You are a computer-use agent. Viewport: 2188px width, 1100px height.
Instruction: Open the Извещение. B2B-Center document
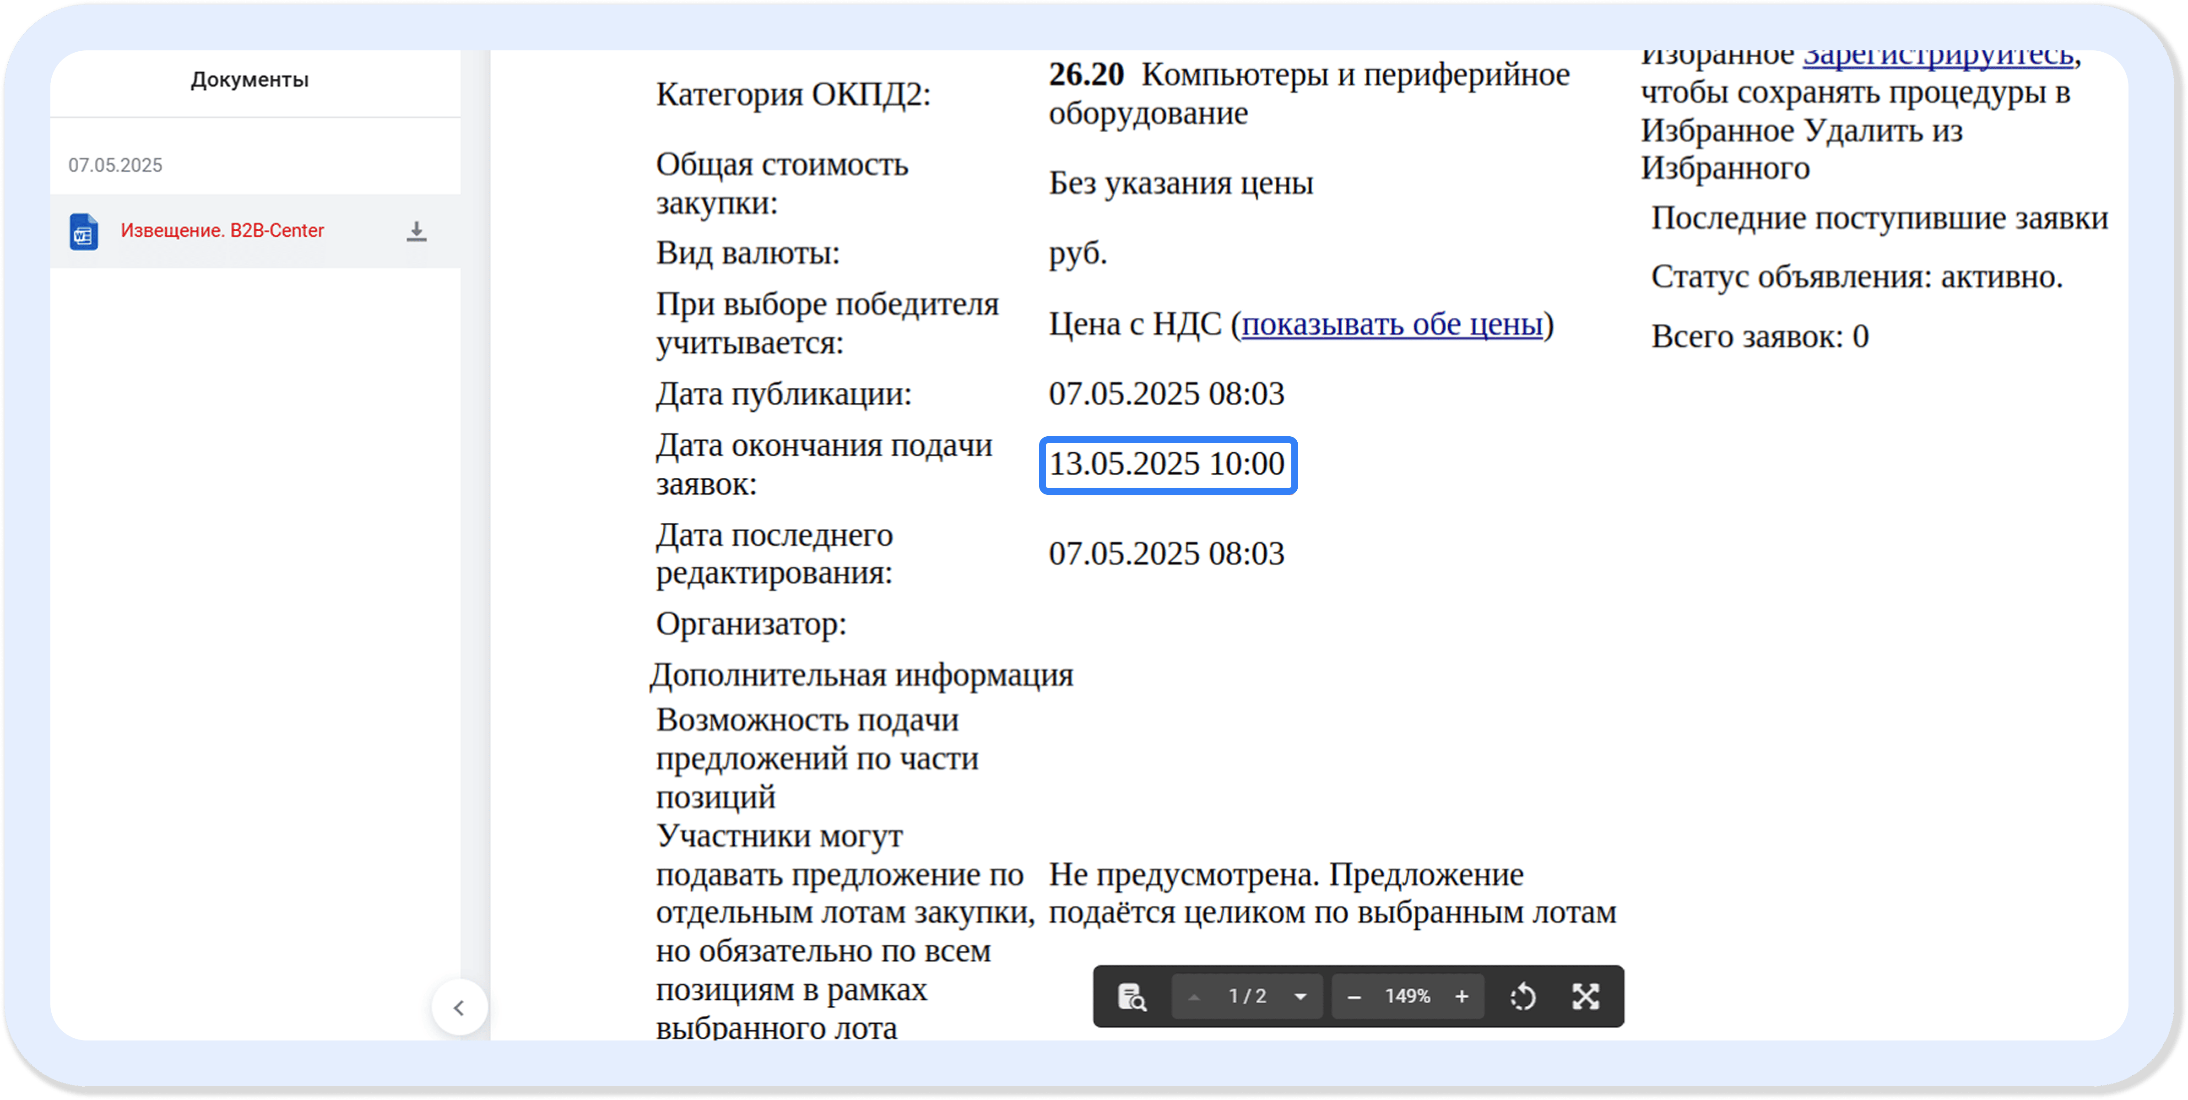point(222,231)
